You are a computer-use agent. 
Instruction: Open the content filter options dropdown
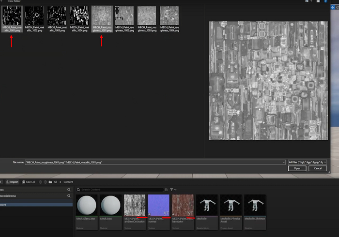pyautogui.click(x=172, y=190)
